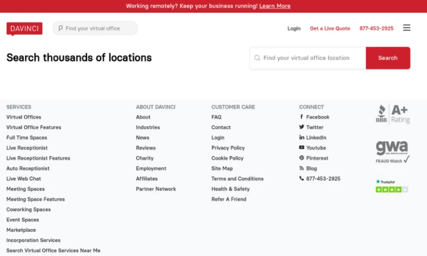This screenshot has width=427, height=256.
Task: Go to the Privacy Policy page
Action: [x=228, y=148]
